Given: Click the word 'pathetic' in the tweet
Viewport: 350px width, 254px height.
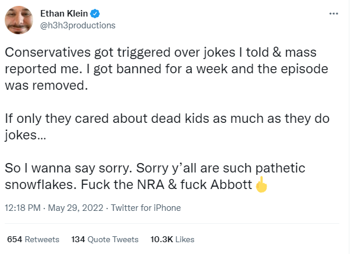Looking at the screenshot, I should click(280, 168).
